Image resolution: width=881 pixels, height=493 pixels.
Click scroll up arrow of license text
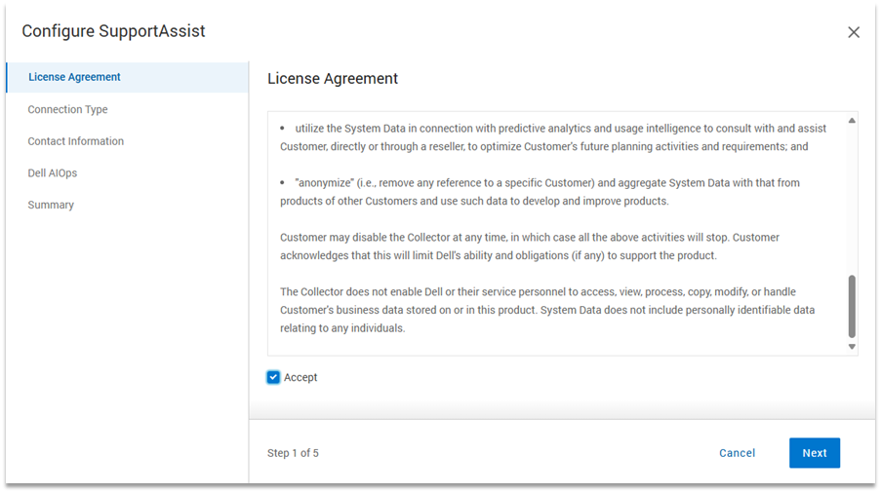pos(852,121)
